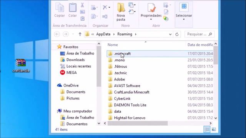Open Downloads in navigation pane
This screenshot has width=246, height=138.
(x=75, y=60)
